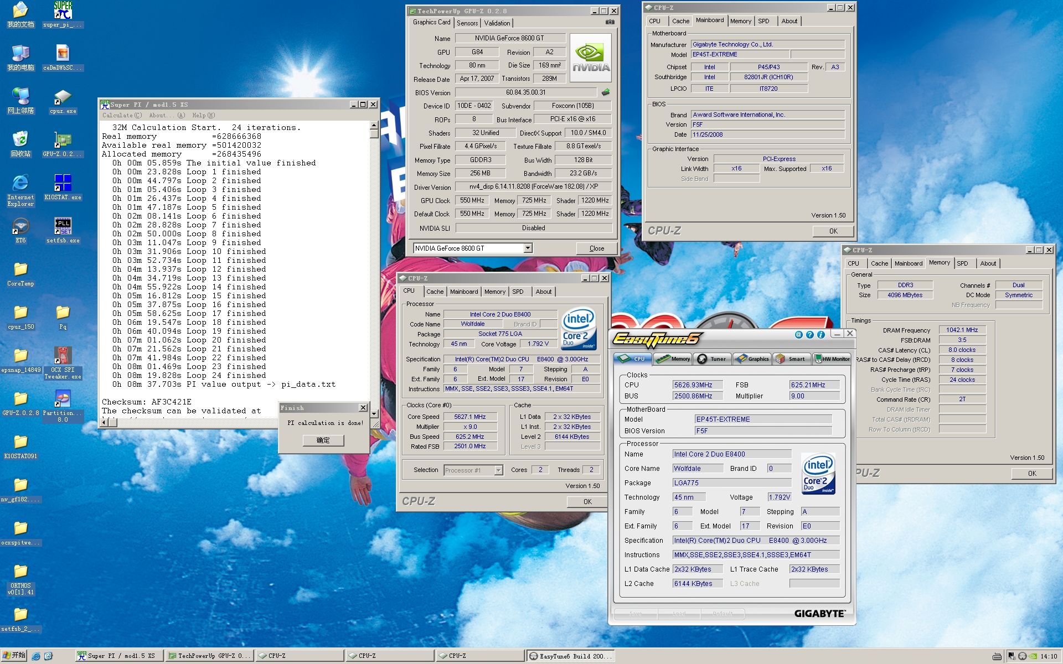Open the Pq folder icon
This screenshot has width=1063, height=664.
click(63, 317)
